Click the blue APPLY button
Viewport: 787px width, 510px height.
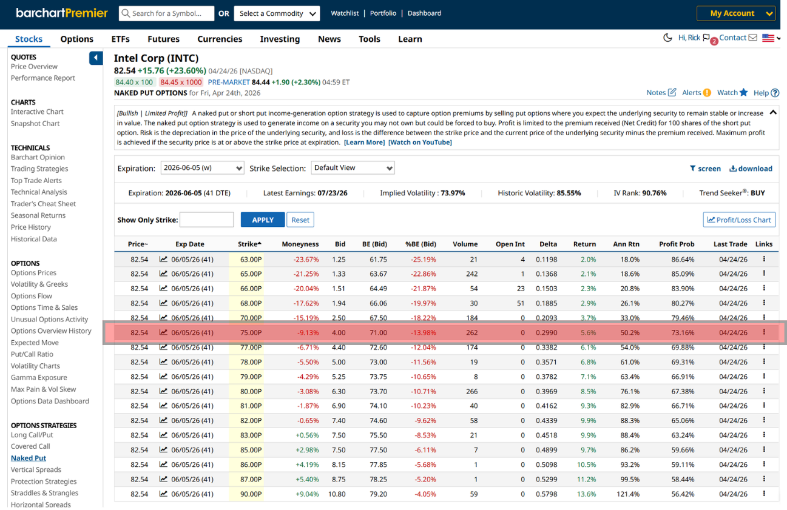pos(262,220)
